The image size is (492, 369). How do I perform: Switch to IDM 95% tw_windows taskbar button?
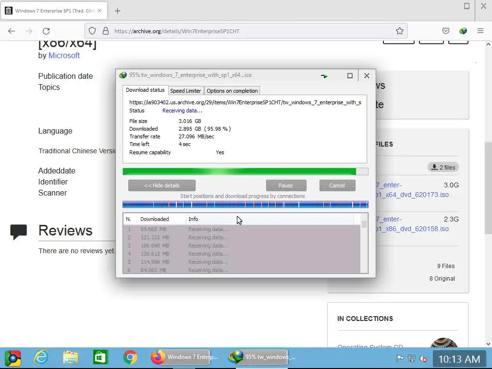pos(262,357)
